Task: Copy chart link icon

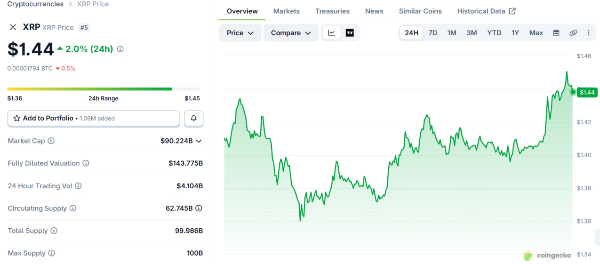Action: pos(573,33)
